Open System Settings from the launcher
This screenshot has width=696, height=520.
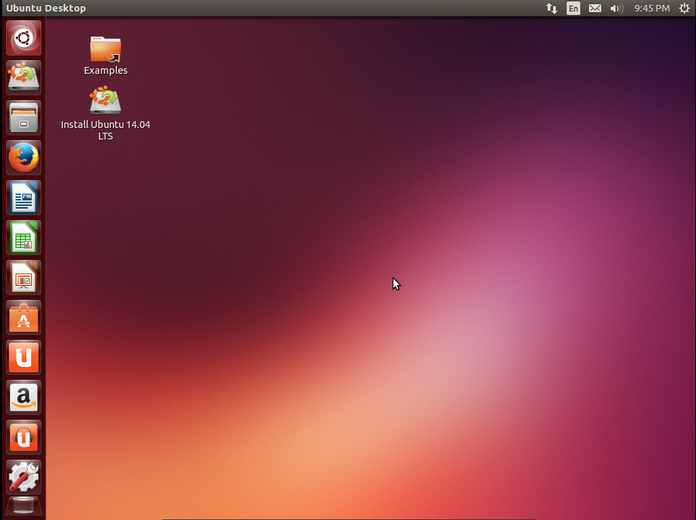[x=24, y=477]
